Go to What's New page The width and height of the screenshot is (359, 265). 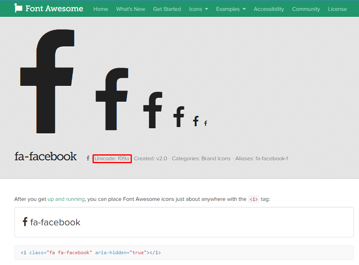pos(131,9)
